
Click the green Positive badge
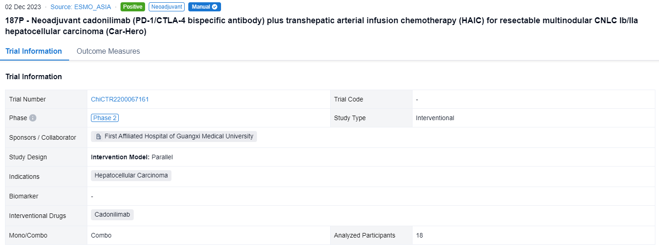(x=132, y=7)
